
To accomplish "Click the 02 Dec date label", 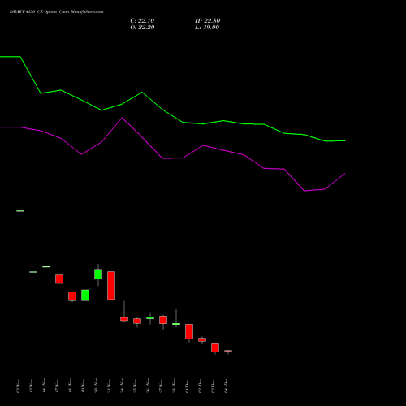I will 200,386.
